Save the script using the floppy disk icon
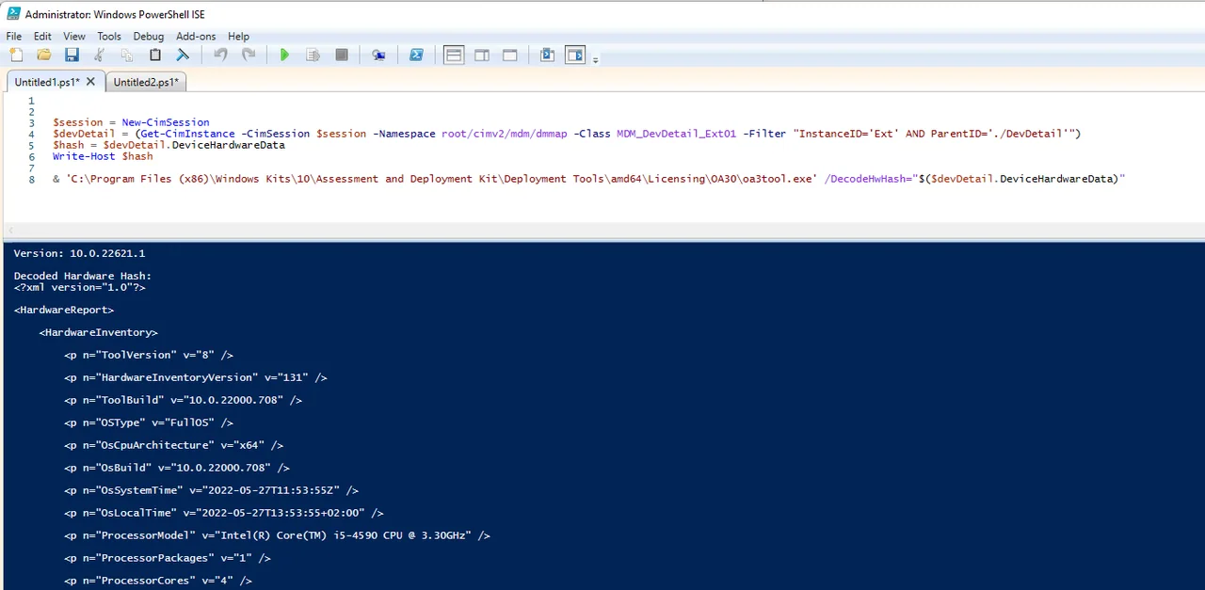This screenshot has width=1205, height=590. 72,56
